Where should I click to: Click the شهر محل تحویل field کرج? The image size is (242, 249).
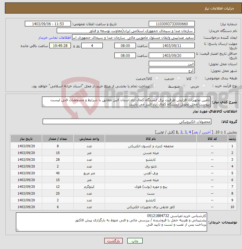172,71
